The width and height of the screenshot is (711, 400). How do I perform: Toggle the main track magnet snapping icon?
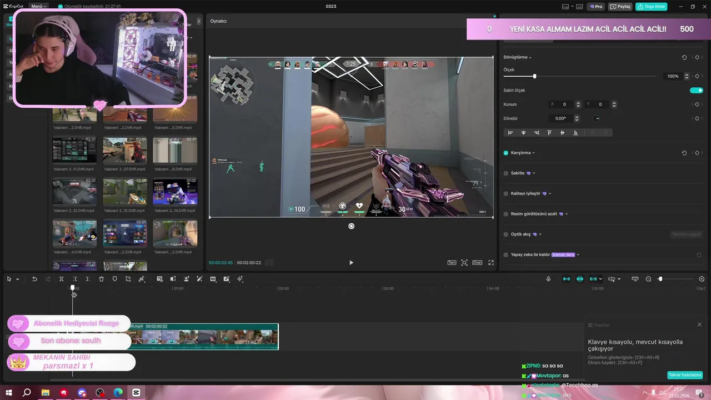coord(567,279)
